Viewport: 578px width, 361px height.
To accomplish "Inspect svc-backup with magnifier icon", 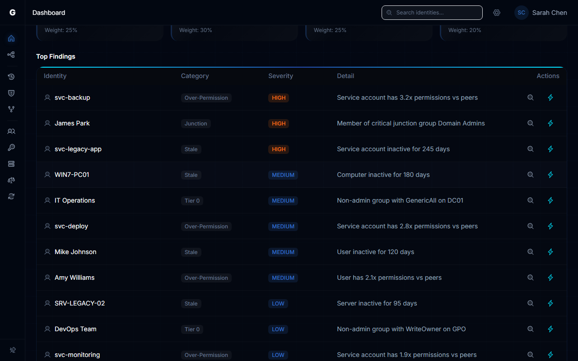I will click(531, 97).
